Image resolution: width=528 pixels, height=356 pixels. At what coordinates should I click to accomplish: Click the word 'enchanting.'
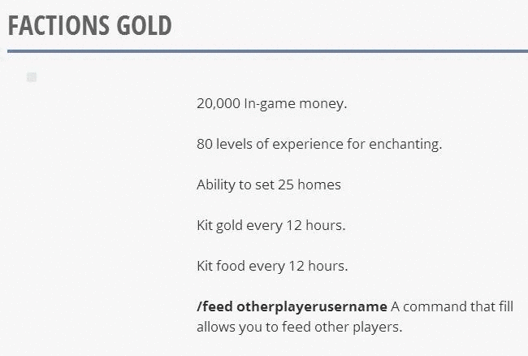[x=405, y=144]
